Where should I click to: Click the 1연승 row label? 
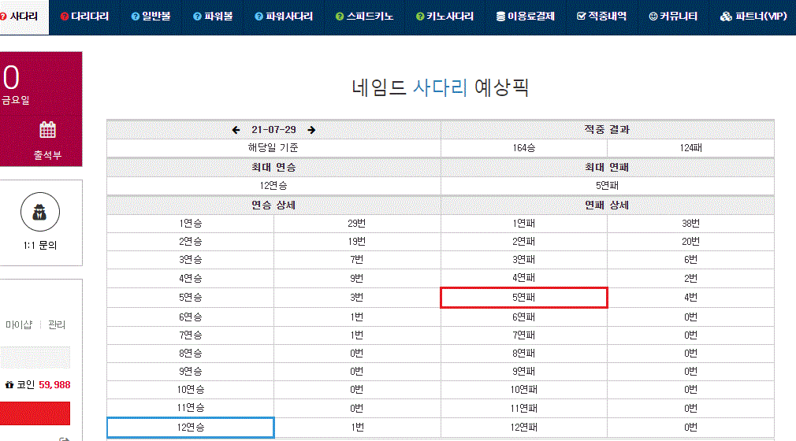click(x=191, y=224)
